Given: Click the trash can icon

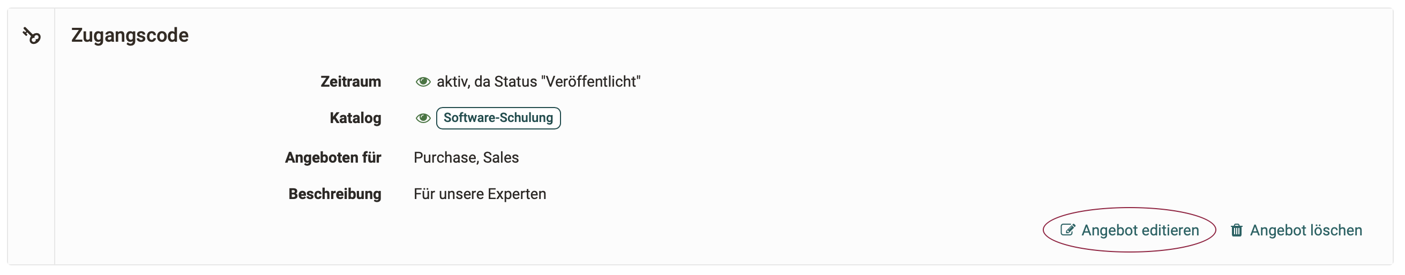Looking at the screenshot, I should [1236, 231].
